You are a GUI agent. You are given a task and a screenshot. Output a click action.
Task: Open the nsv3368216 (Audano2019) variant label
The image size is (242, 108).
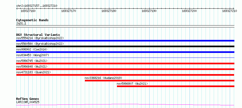[103, 78]
